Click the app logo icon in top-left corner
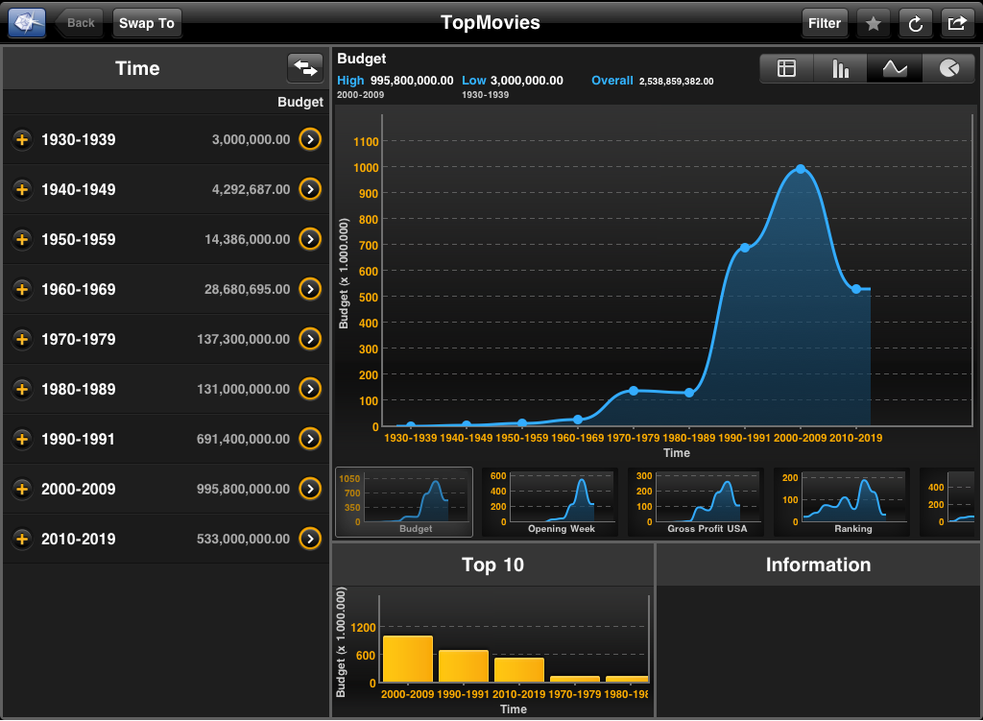 27,23
